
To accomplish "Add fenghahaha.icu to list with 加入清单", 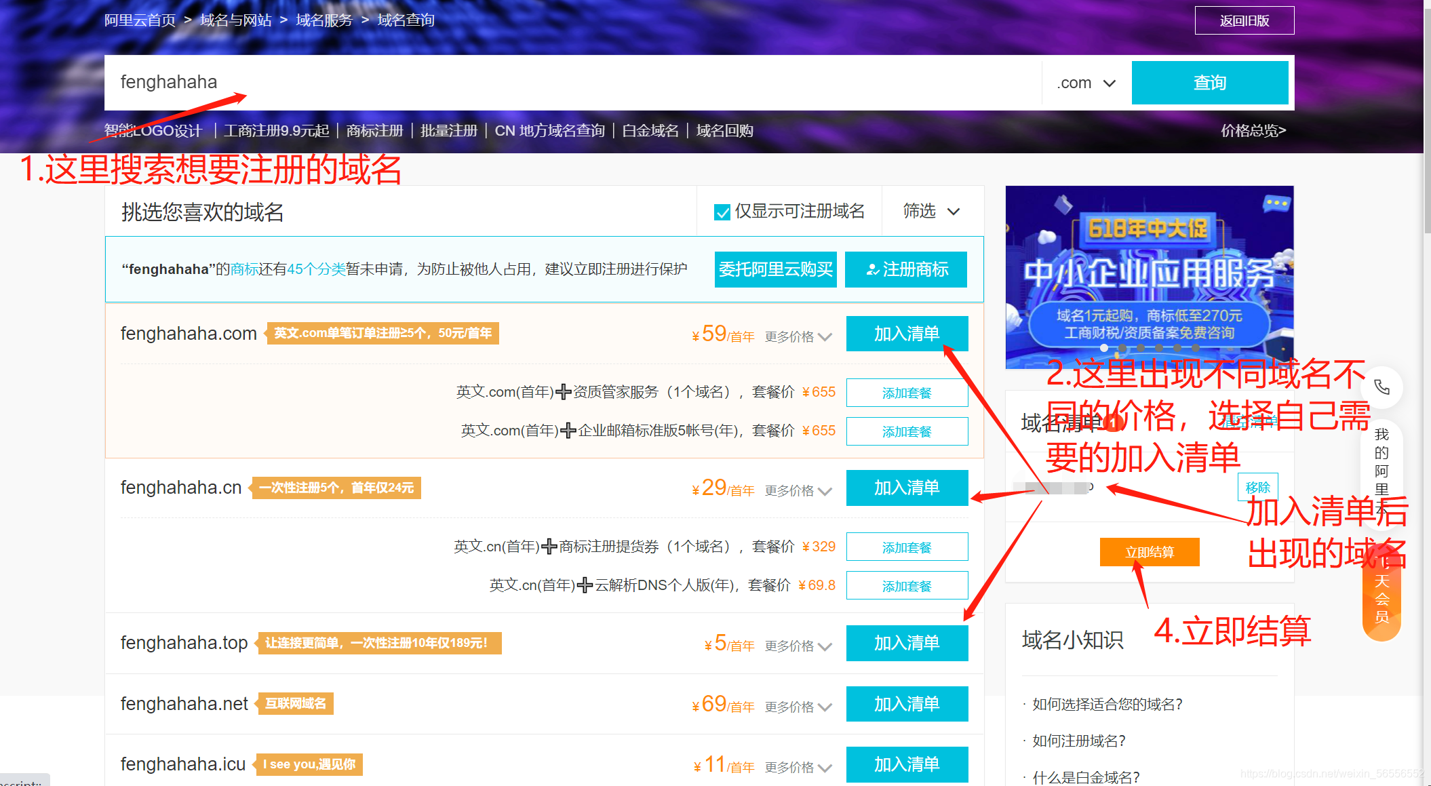I will [x=907, y=764].
